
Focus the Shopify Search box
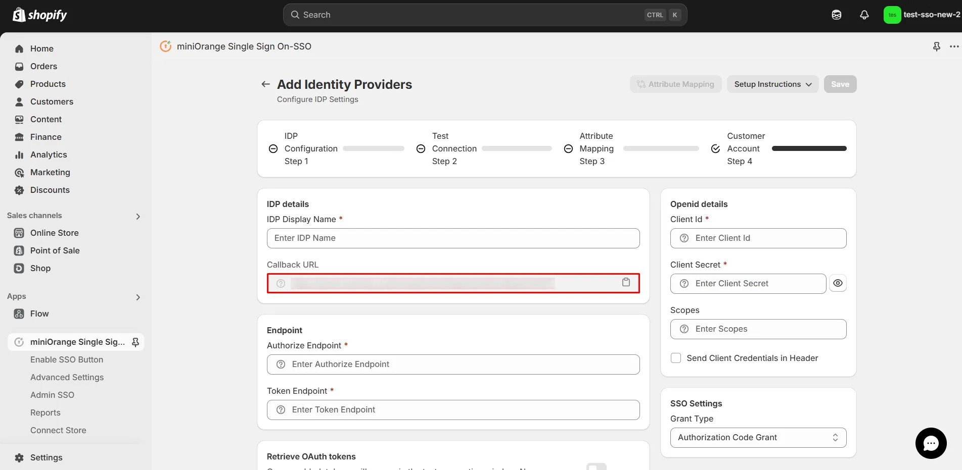pos(485,15)
